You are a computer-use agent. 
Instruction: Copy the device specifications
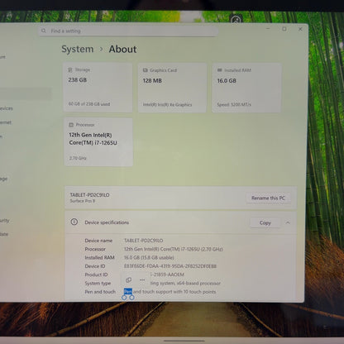pyautogui.click(x=265, y=222)
